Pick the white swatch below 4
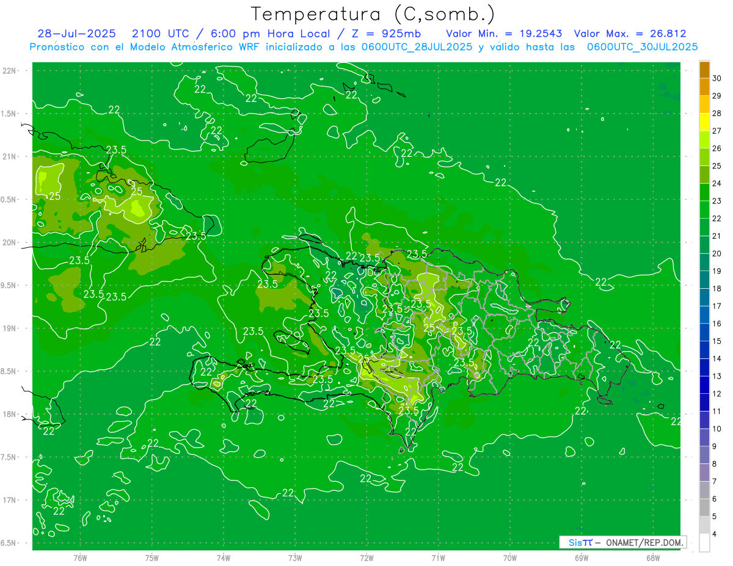The width and height of the screenshot is (733, 566). point(704,543)
